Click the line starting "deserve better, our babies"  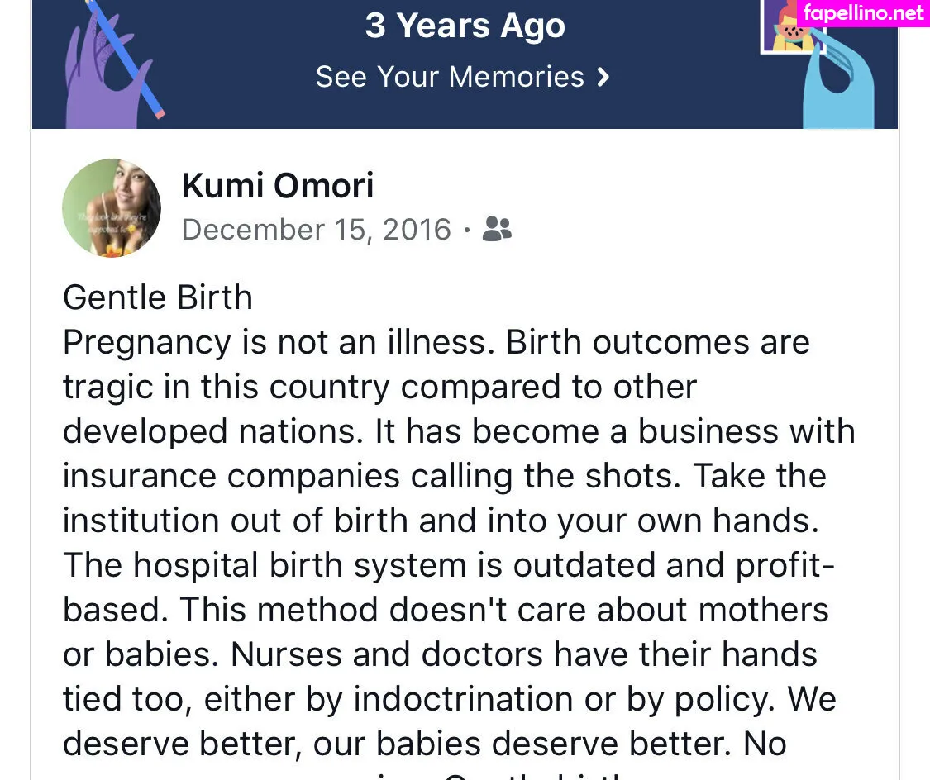click(425, 744)
